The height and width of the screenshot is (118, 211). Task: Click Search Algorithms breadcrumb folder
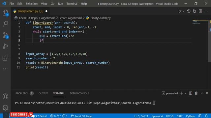(x=70, y=18)
